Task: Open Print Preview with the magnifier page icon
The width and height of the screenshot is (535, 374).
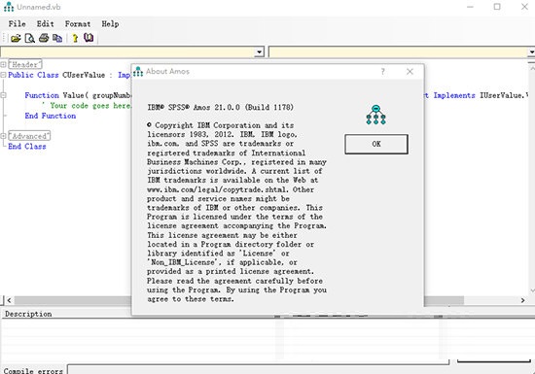Action: click(x=30, y=38)
